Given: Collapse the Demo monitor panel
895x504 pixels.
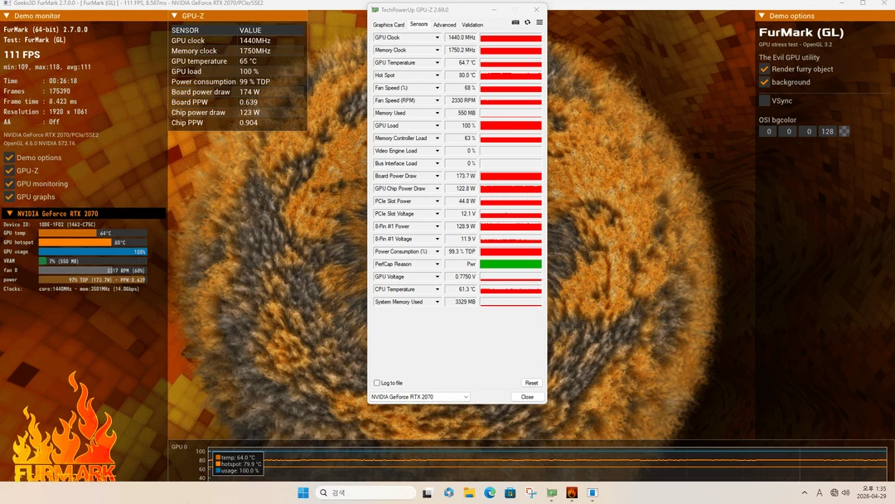Looking at the screenshot, I should click(x=7, y=16).
